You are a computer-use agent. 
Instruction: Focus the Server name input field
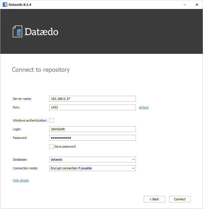point(93,99)
